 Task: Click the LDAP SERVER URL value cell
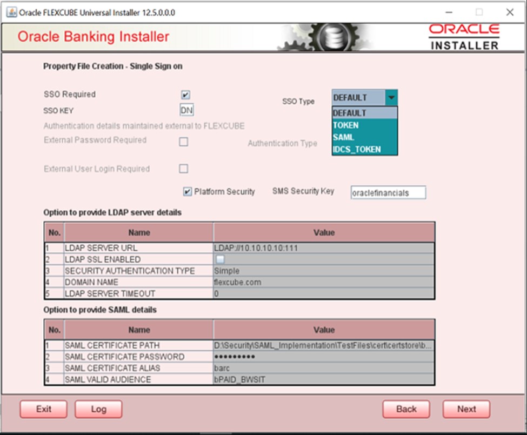pyautogui.click(x=324, y=248)
